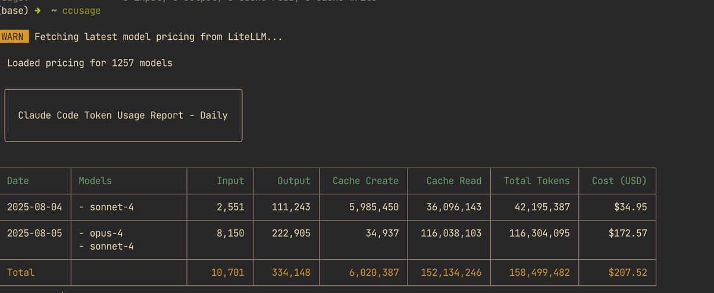
Task: Click cost value '$172.57'
Action: pyautogui.click(x=628, y=233)
